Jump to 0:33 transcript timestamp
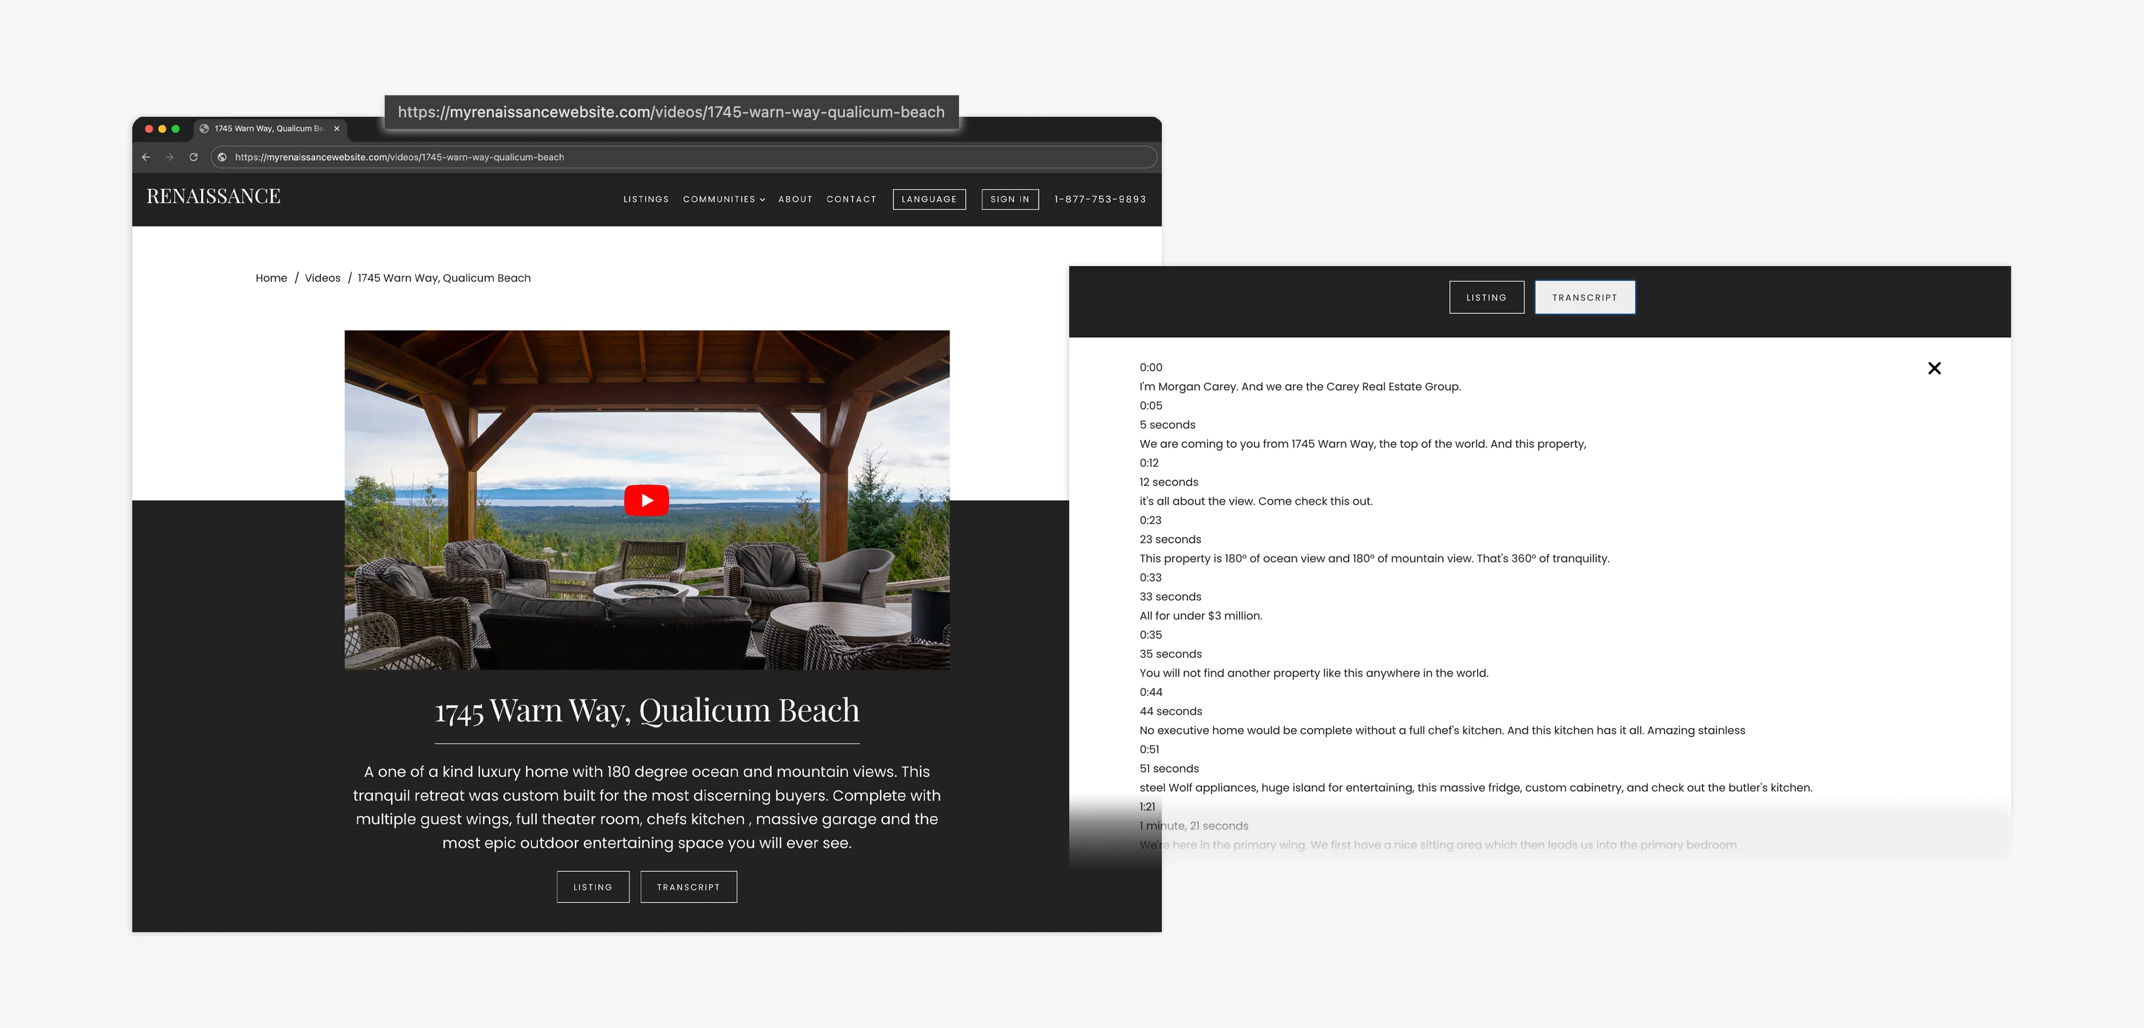The width and height of the screenshot is (2144, 1028). pos(1150,578)
